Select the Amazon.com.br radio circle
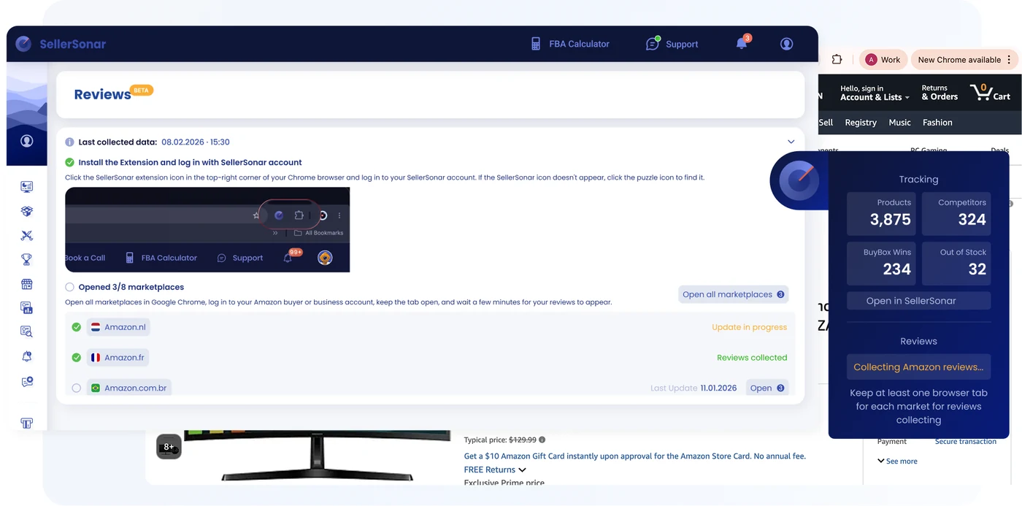The width and height of the screenshot is (1022, 506). pos(76,388)
